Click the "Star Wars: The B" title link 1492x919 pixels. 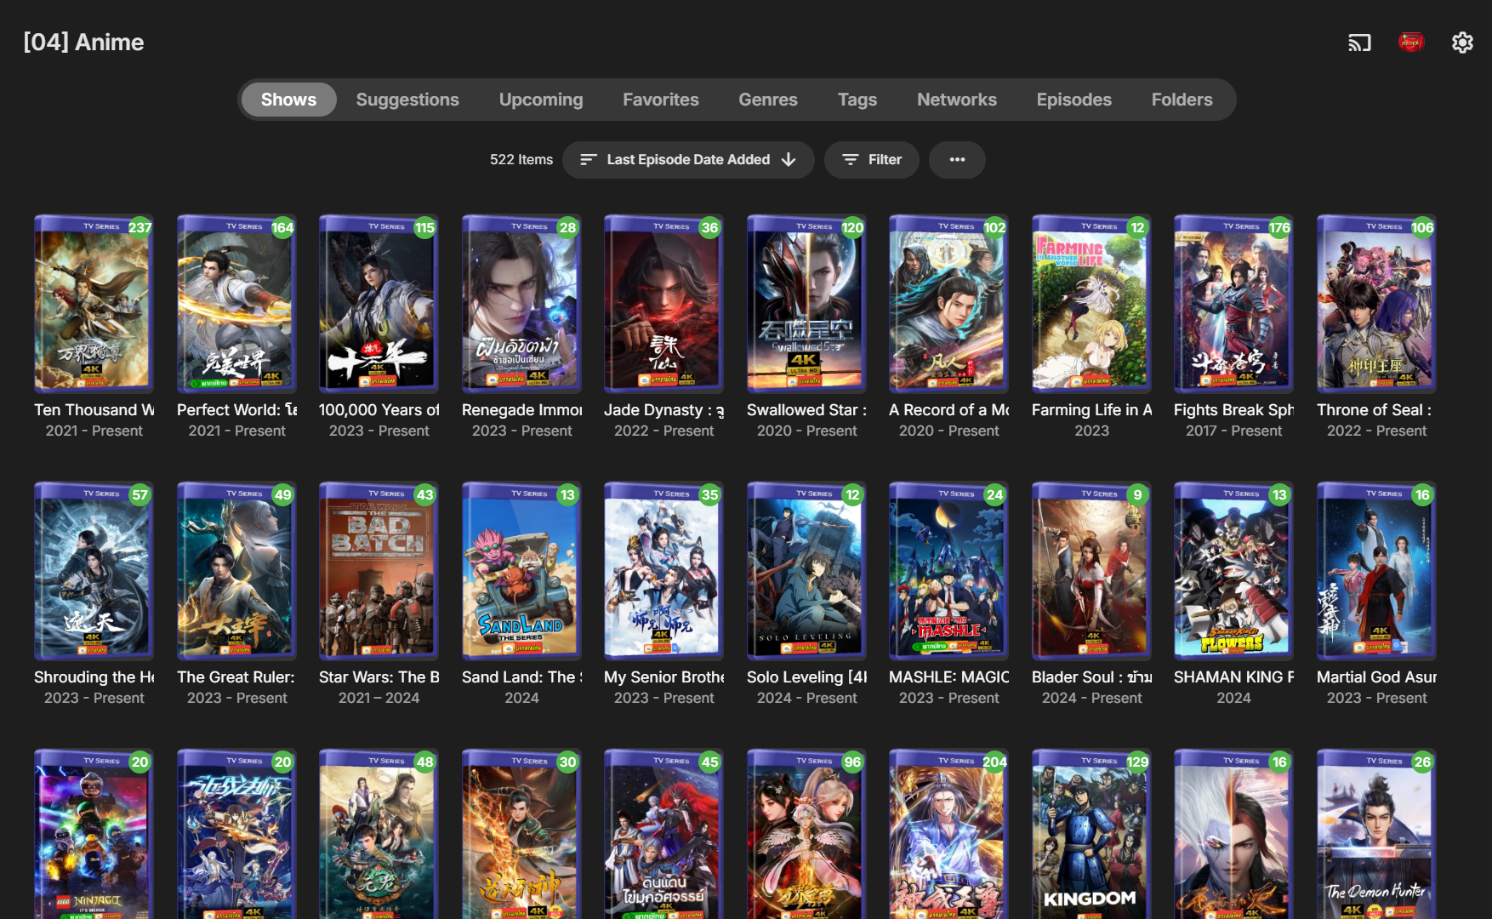click(x=379, y=677)
